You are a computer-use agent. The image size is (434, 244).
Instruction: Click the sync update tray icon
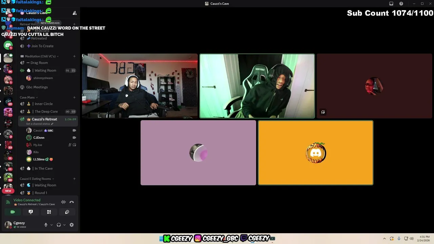coord(392,239)
